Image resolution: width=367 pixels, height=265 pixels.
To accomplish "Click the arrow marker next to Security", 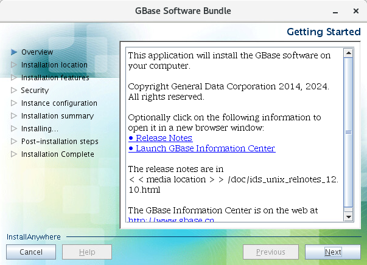I will 14,90.
